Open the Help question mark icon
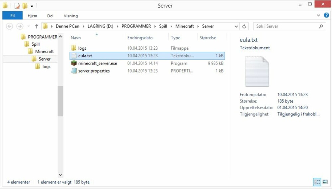 click(x=326, y=15)
